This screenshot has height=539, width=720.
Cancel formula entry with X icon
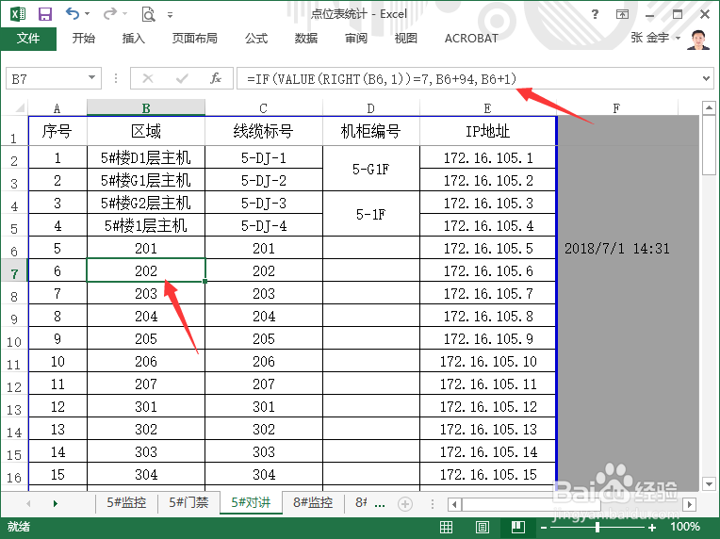148,78
